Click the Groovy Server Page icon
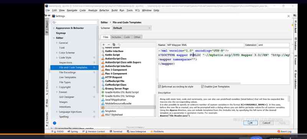The height and width of the screenshot is (139, 307). click(103, 89)
